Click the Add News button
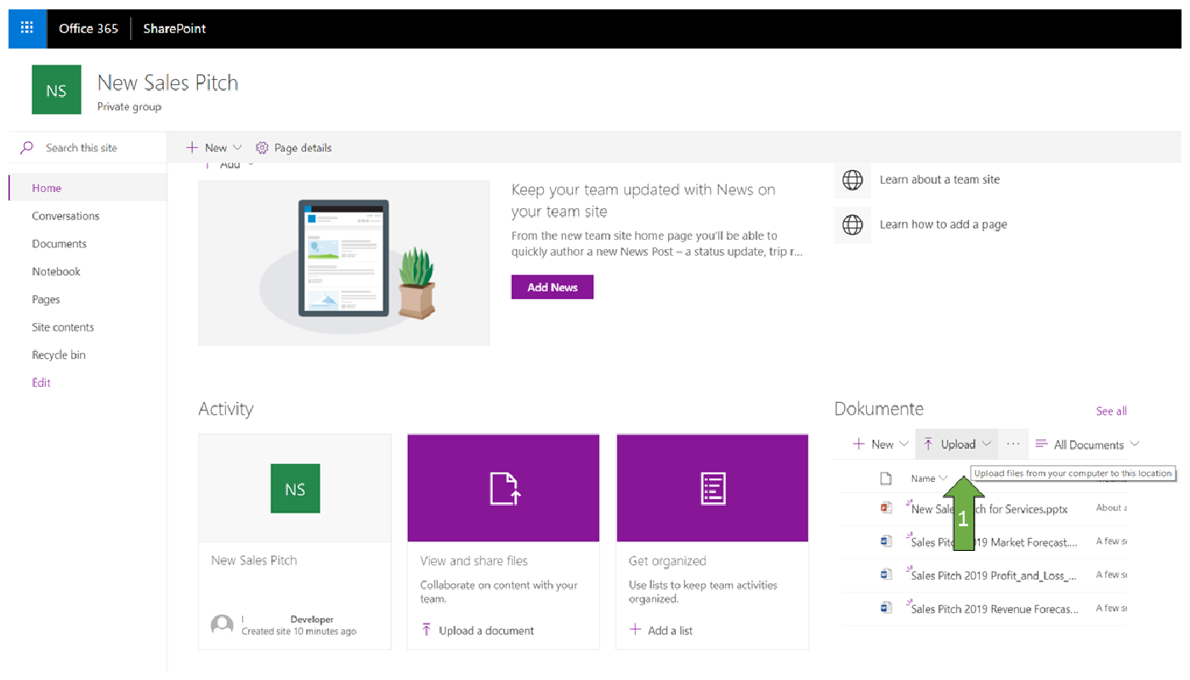Image resolution: width=1190 pixels, height=680 pixels. point(552,287)
